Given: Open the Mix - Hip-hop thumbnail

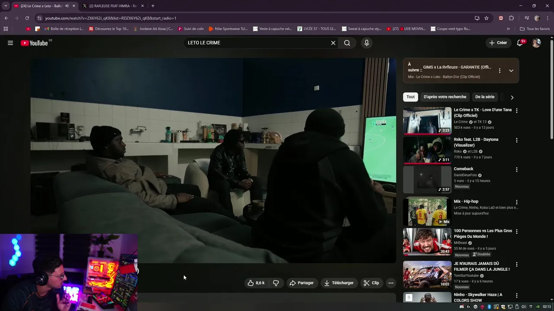Looking at the screenshot, I should (x=427, y=212).
